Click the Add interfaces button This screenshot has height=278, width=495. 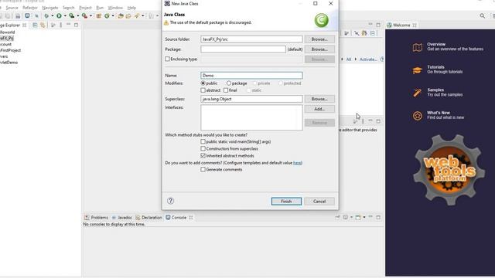click(319, 109)
